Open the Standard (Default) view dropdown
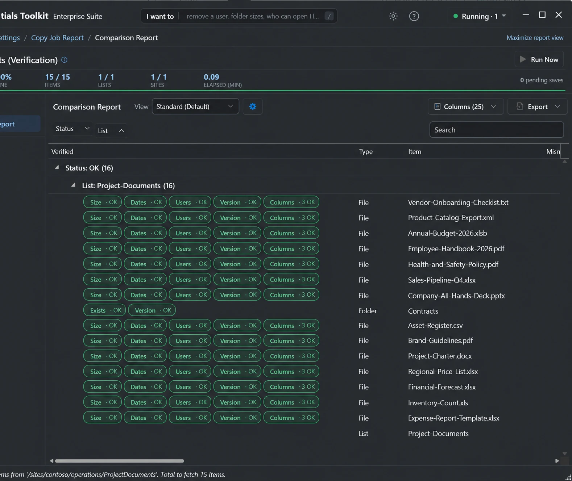572x481 pixels. click(x=195, y=106)
